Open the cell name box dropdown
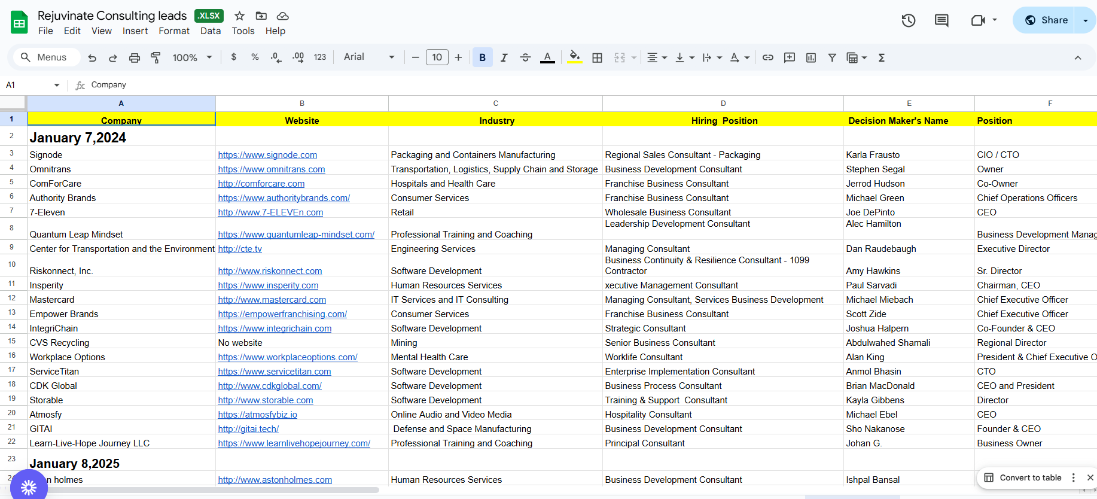This screenshot has height=499, width=1097. pyautogui.click(x=57, y=85)
